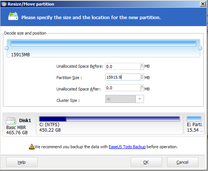Focus the Partition Size field
The image size is (208, 171).
tap(123, 77)
